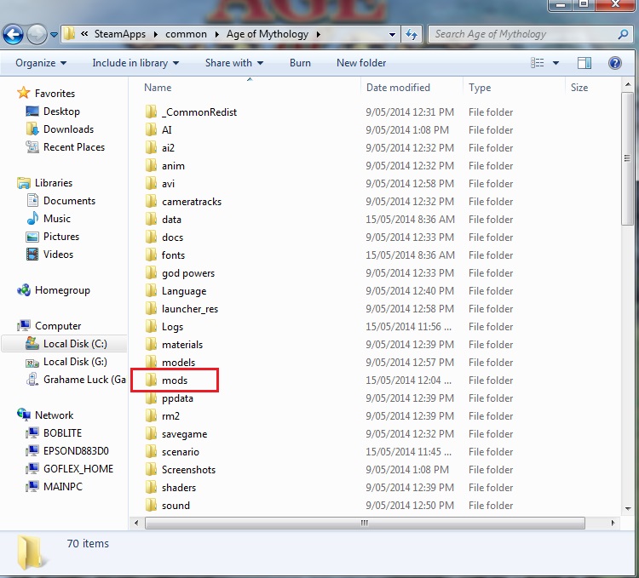Select the sound folder icon
Screen dimensions: 639x578
(151, 505)
